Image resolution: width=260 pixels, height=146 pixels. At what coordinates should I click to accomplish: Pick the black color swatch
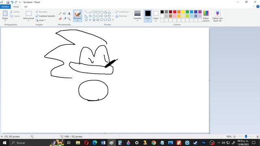[162, 12]
